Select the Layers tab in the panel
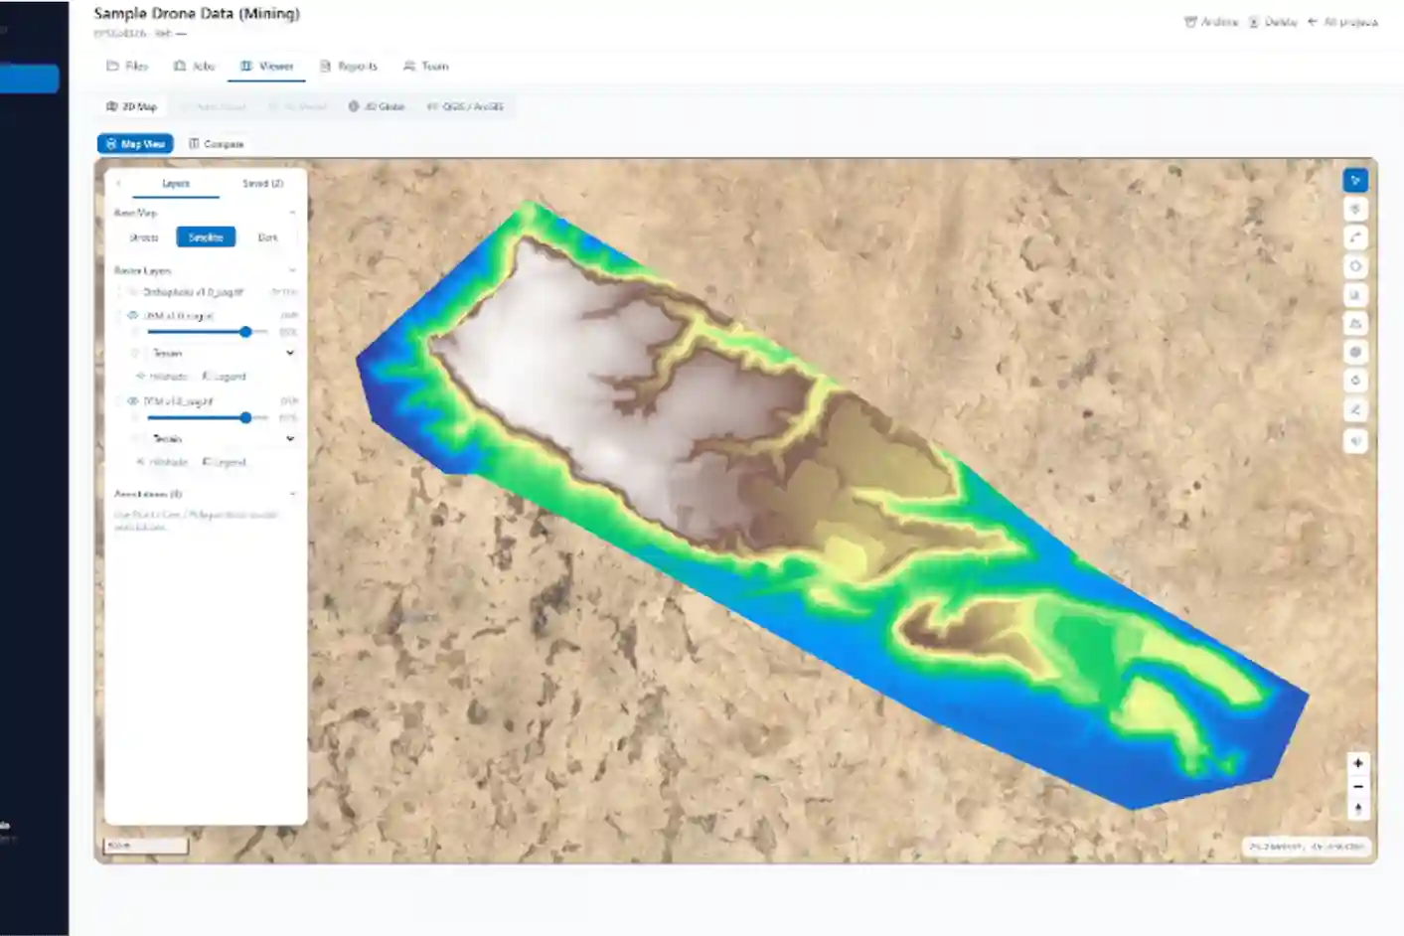The width and height of the screenshot is (1404, 936). pos(176,184)
